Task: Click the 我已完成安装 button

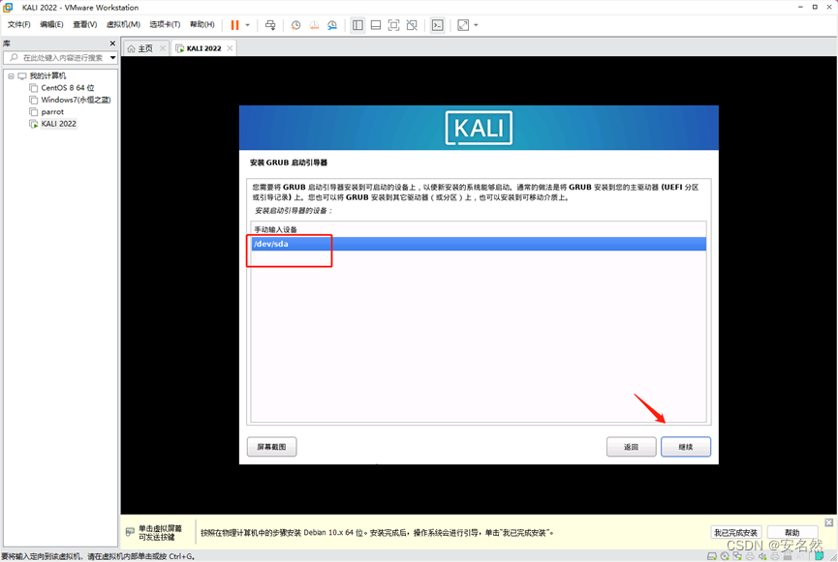Action: pos(736,532)
